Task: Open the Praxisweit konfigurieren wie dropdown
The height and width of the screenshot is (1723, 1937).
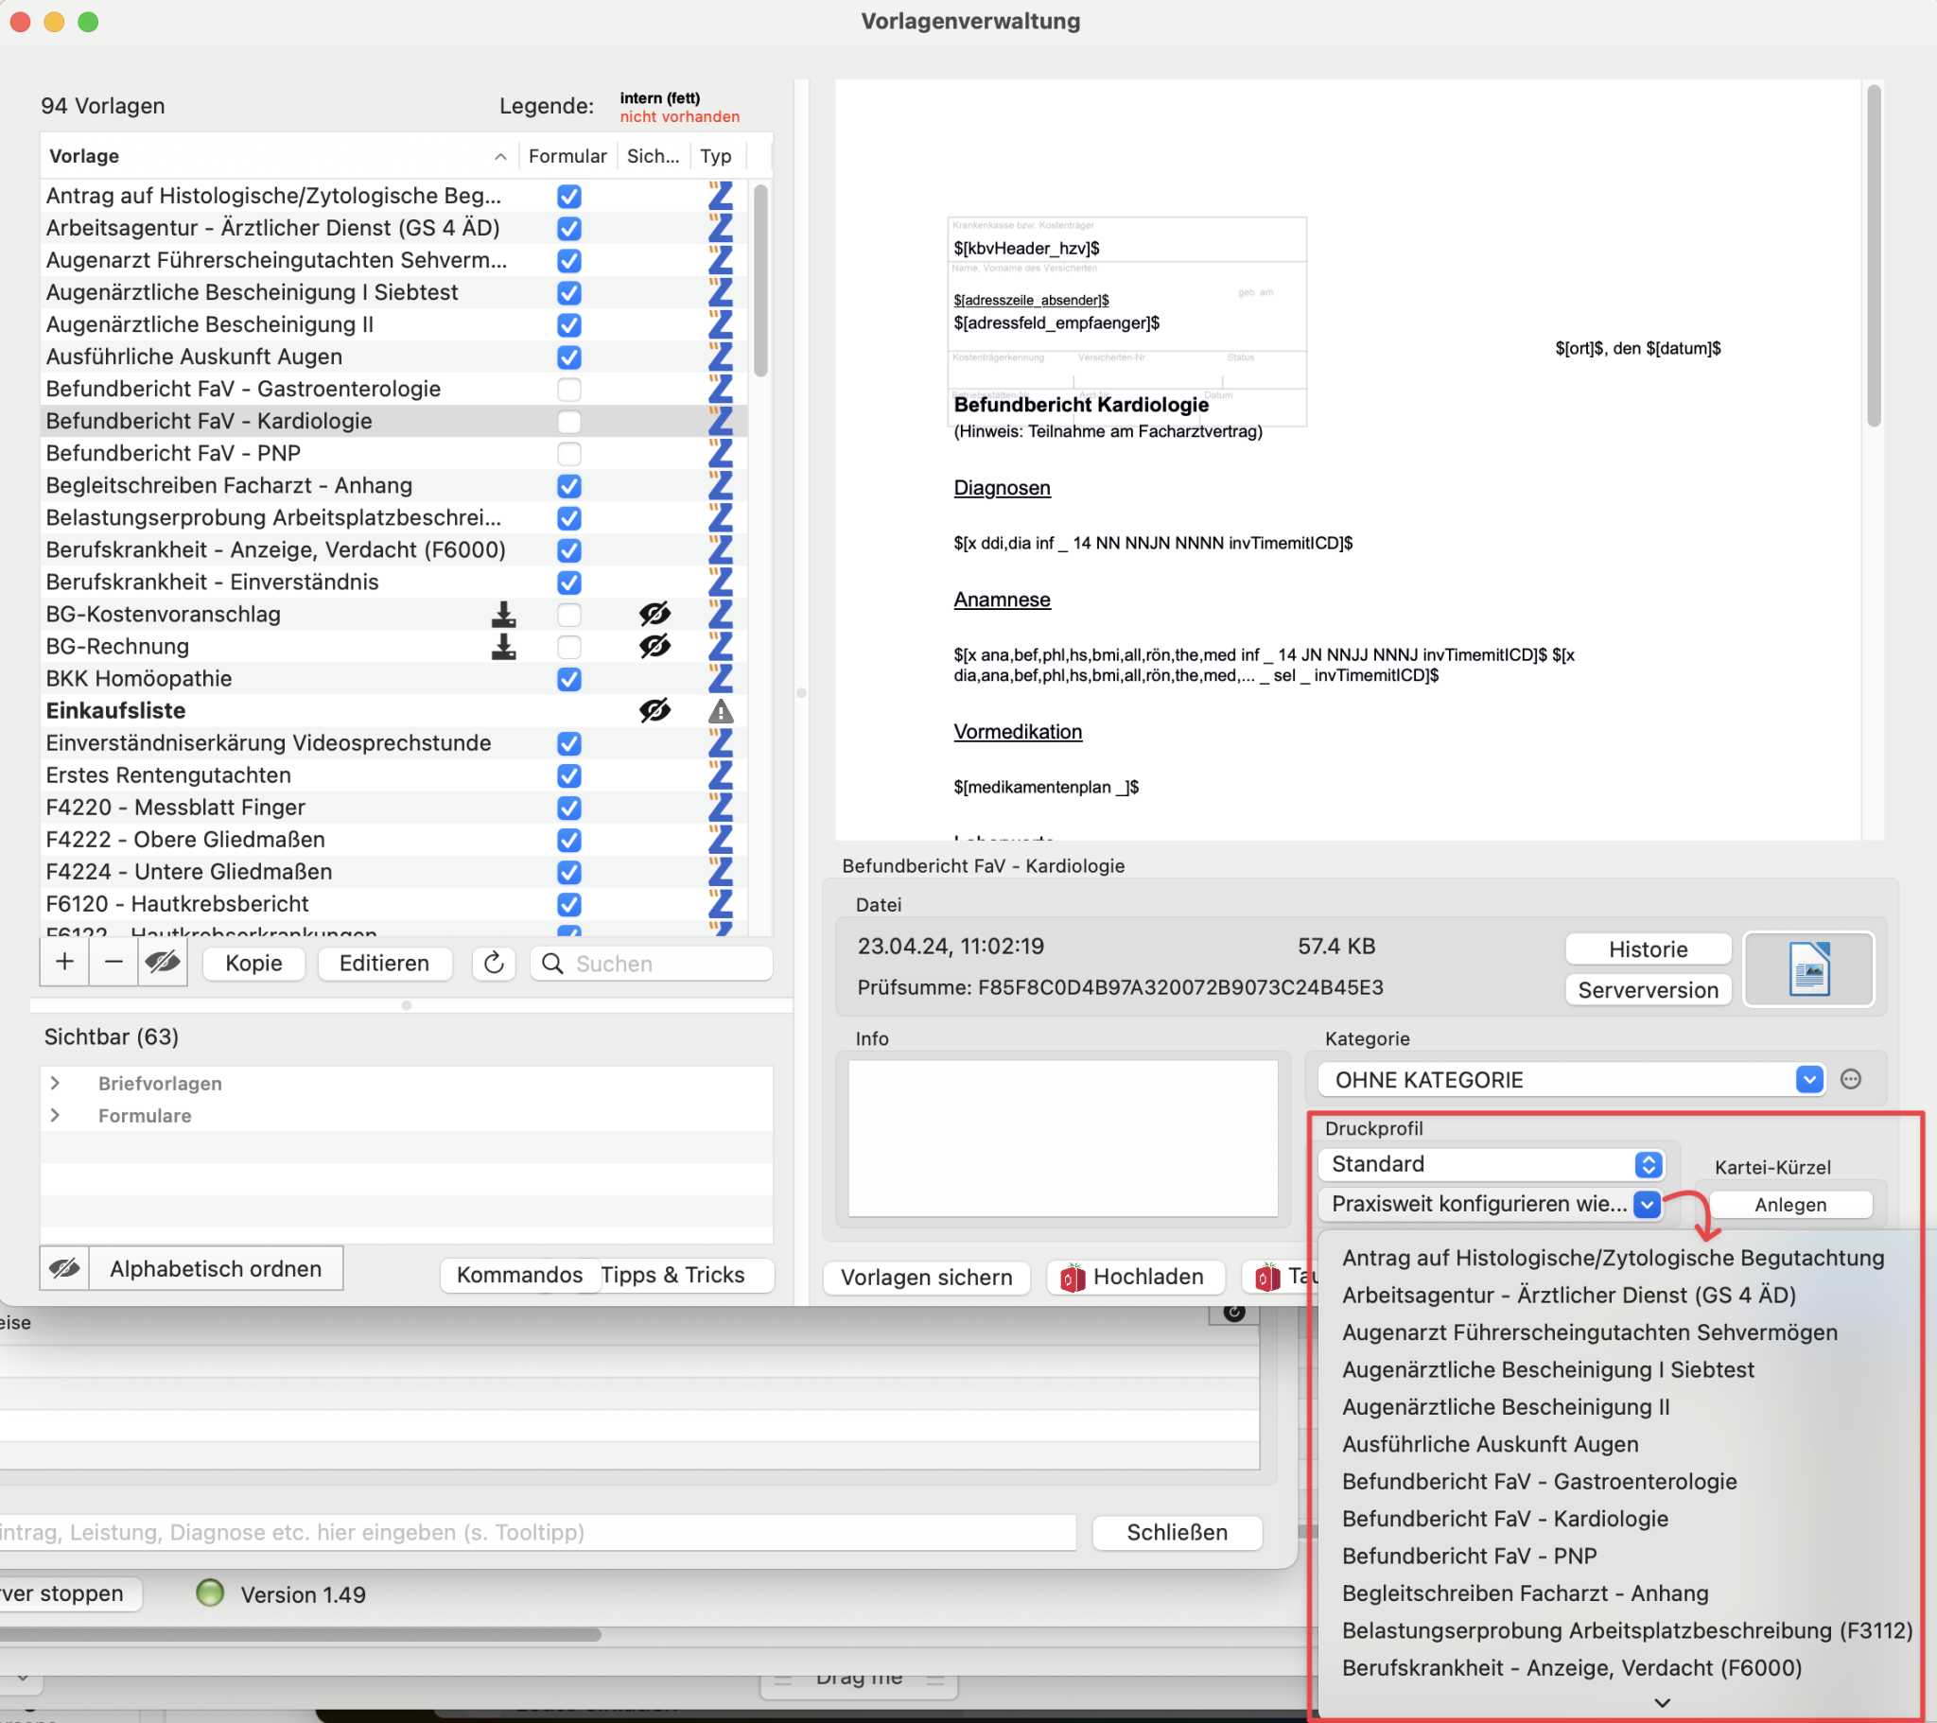Action: [1491, 1204]
